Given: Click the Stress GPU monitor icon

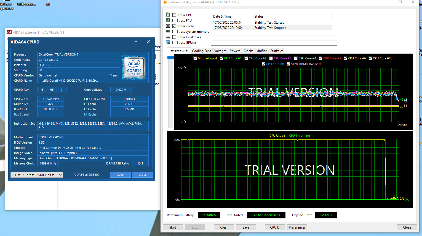Looking at the screenshot, I should pyautogui.click(x=168, y=42).
